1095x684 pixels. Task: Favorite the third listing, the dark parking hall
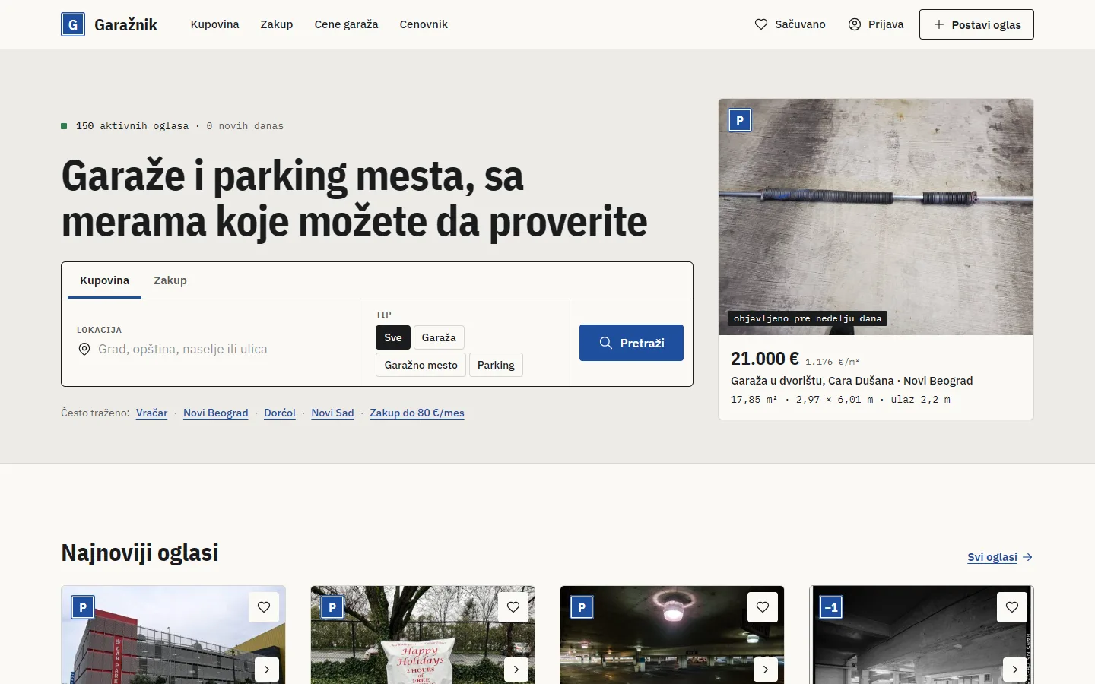click(763, 607)
